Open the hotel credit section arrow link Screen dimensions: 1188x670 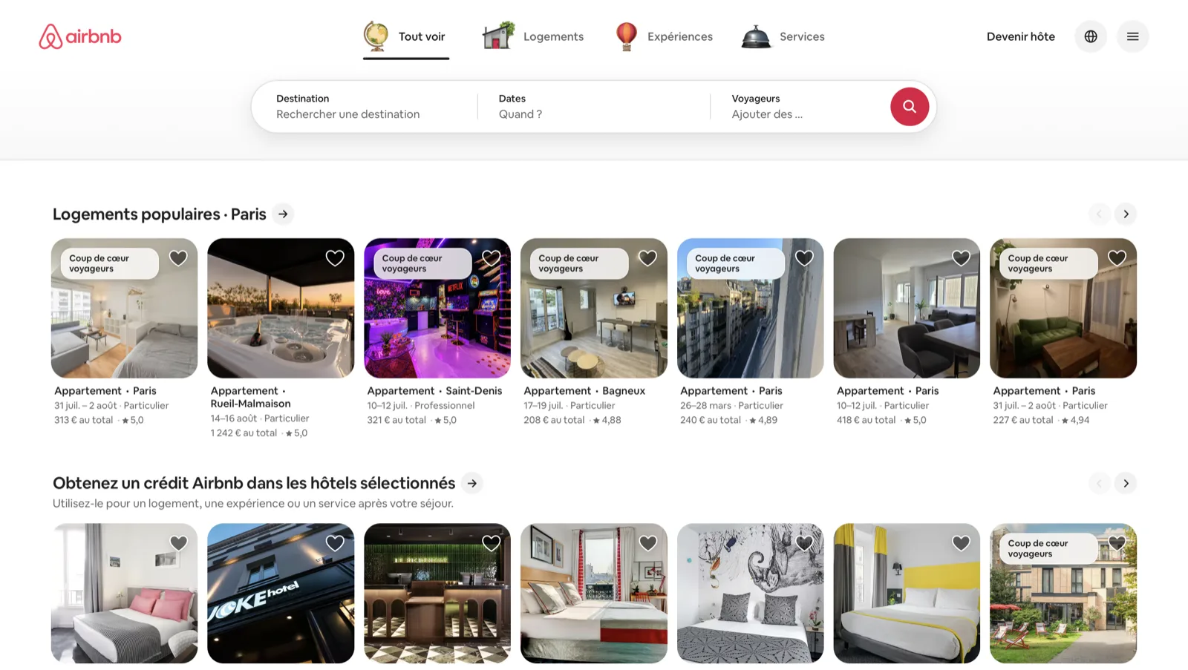click(472, 484)
